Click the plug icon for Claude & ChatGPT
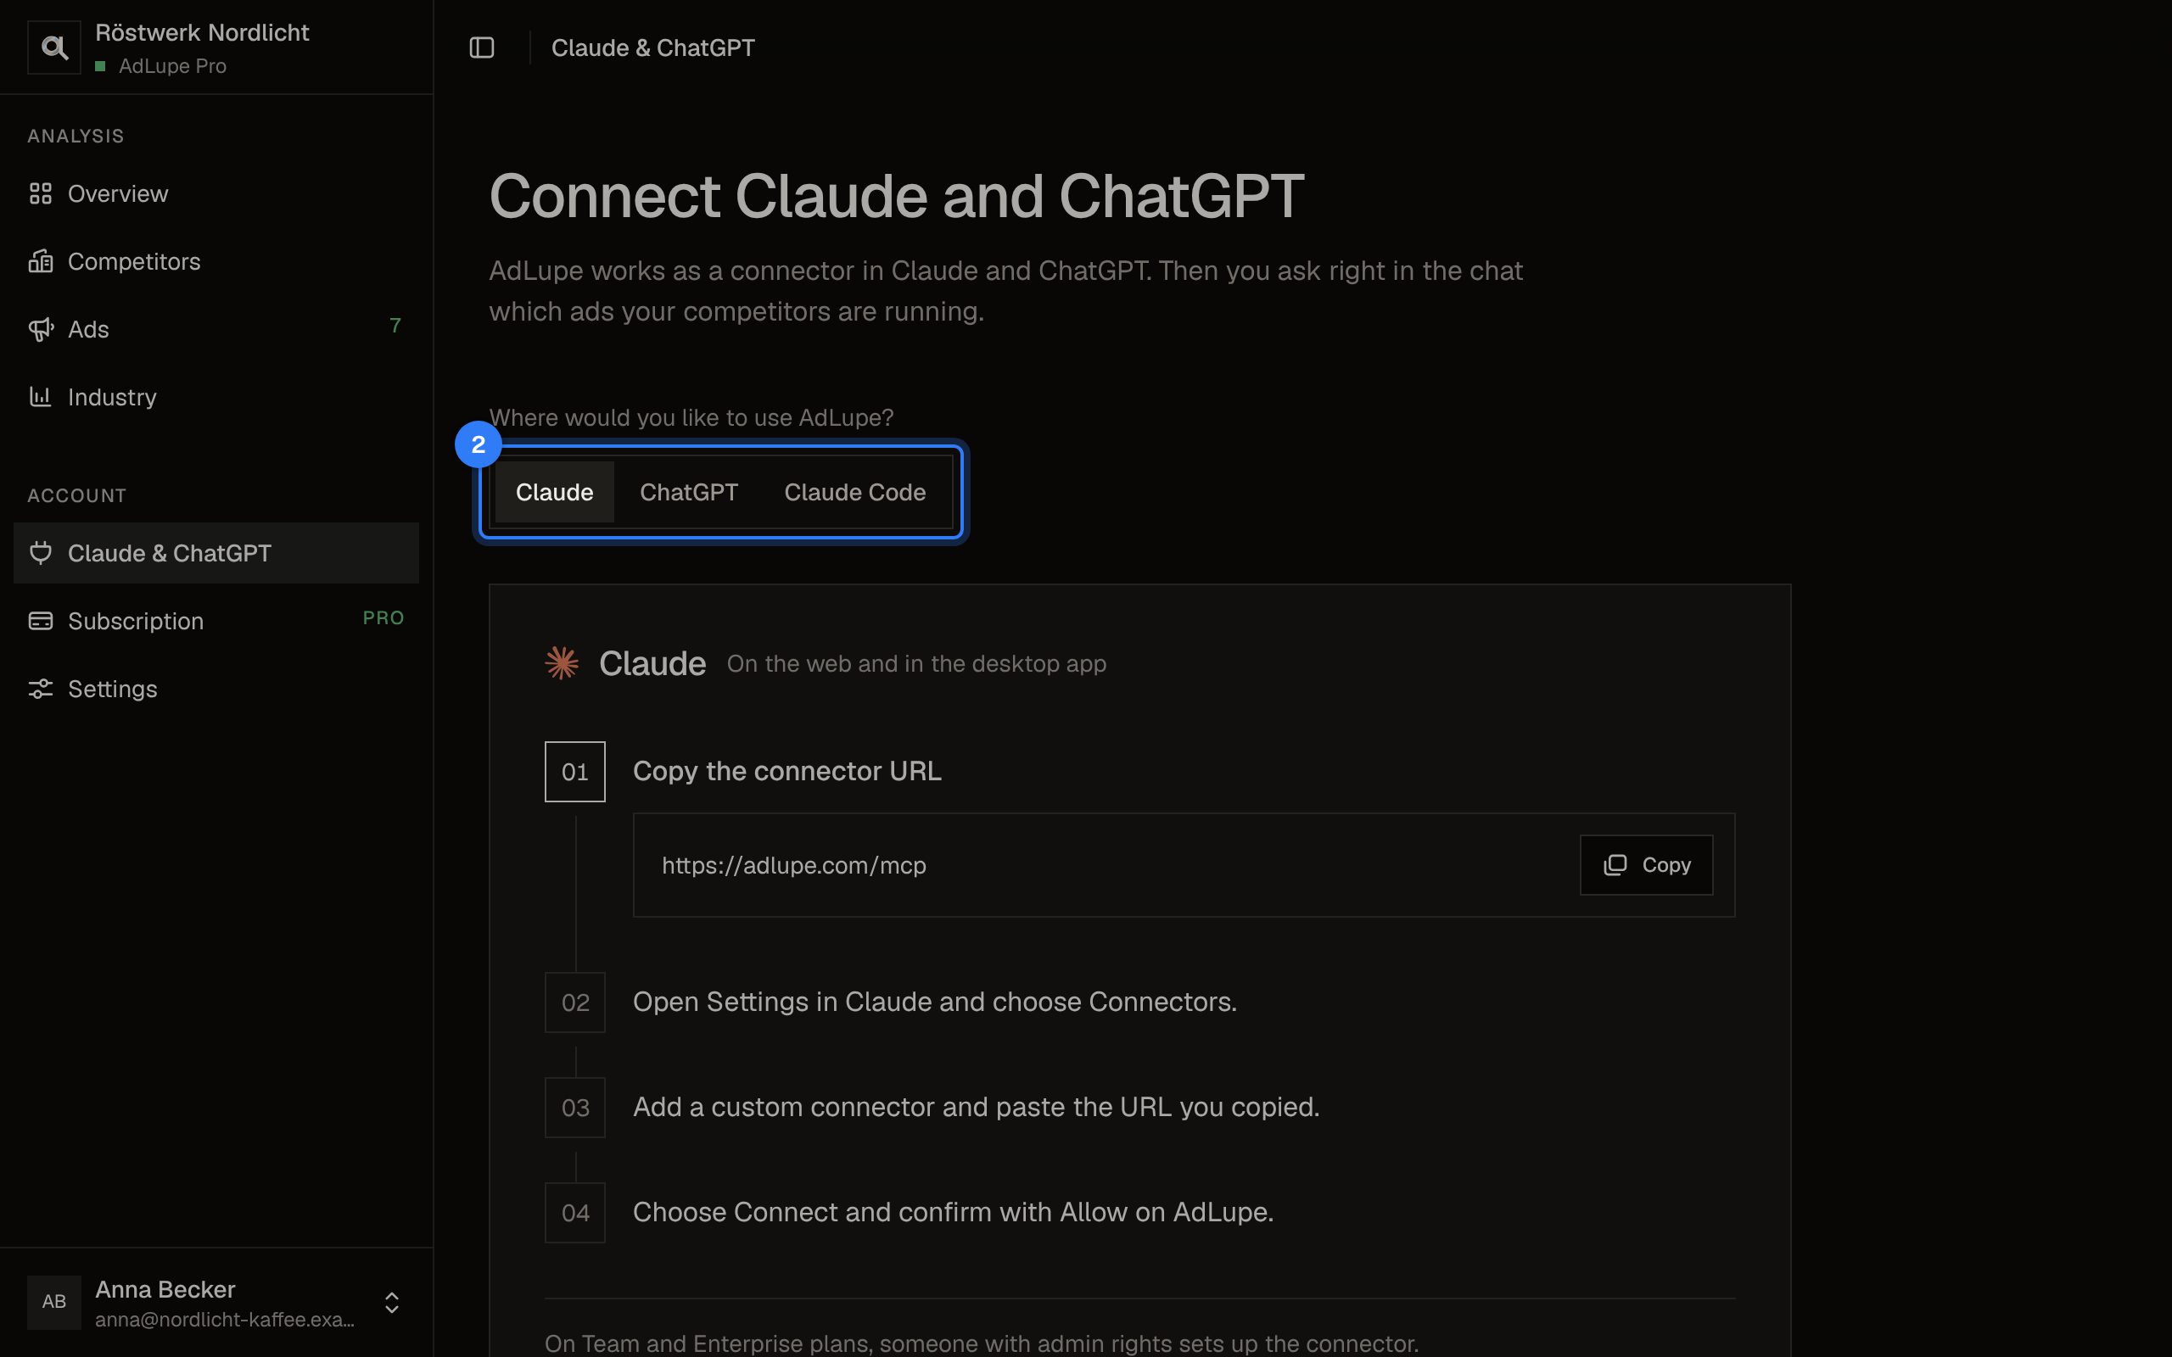Screen dimensions: 2172x1357 click(x=41, y=553)
